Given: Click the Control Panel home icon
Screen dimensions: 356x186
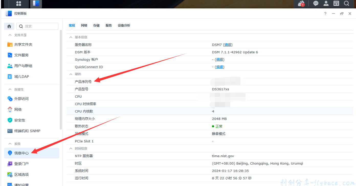Looking at the screenshot, I should (x=9, y=26).
